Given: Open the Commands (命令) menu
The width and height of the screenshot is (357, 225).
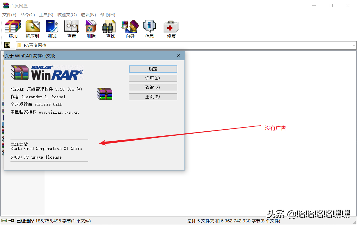Looking at the screenshot, I should click(27, 14).
